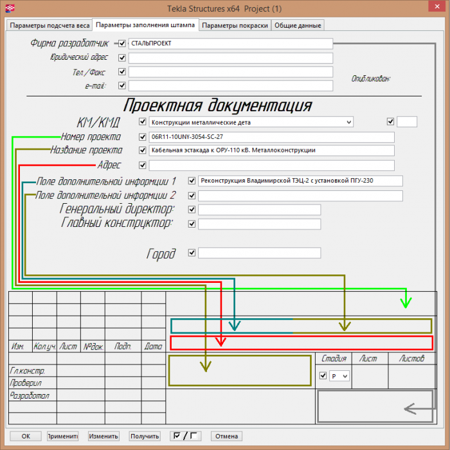Uncheck the Юридический адрес checkbox
Image resolution: width=450 pixels, height=450 pixels.
click(122, 58)
